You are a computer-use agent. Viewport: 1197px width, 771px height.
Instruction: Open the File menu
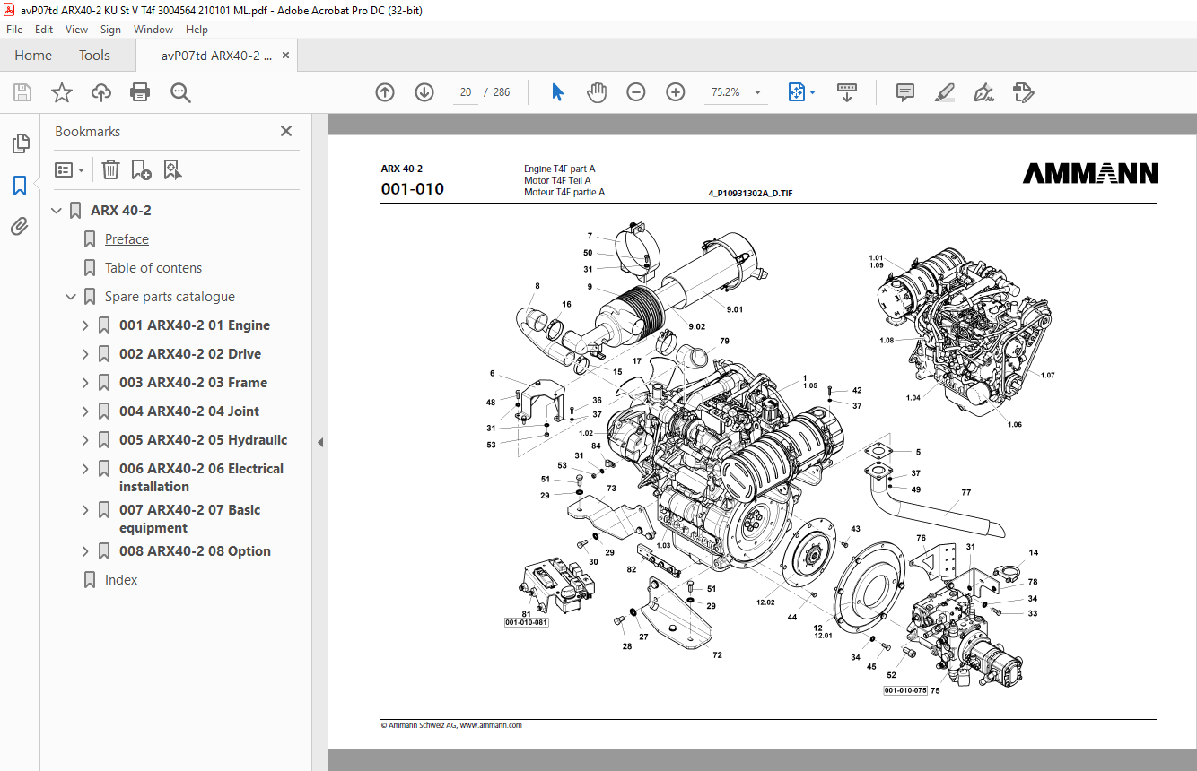(14, 30)
